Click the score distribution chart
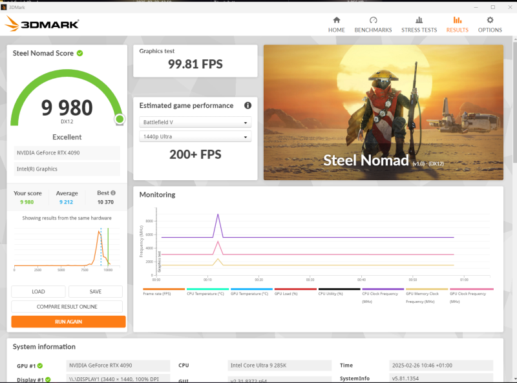 [67, 249]
